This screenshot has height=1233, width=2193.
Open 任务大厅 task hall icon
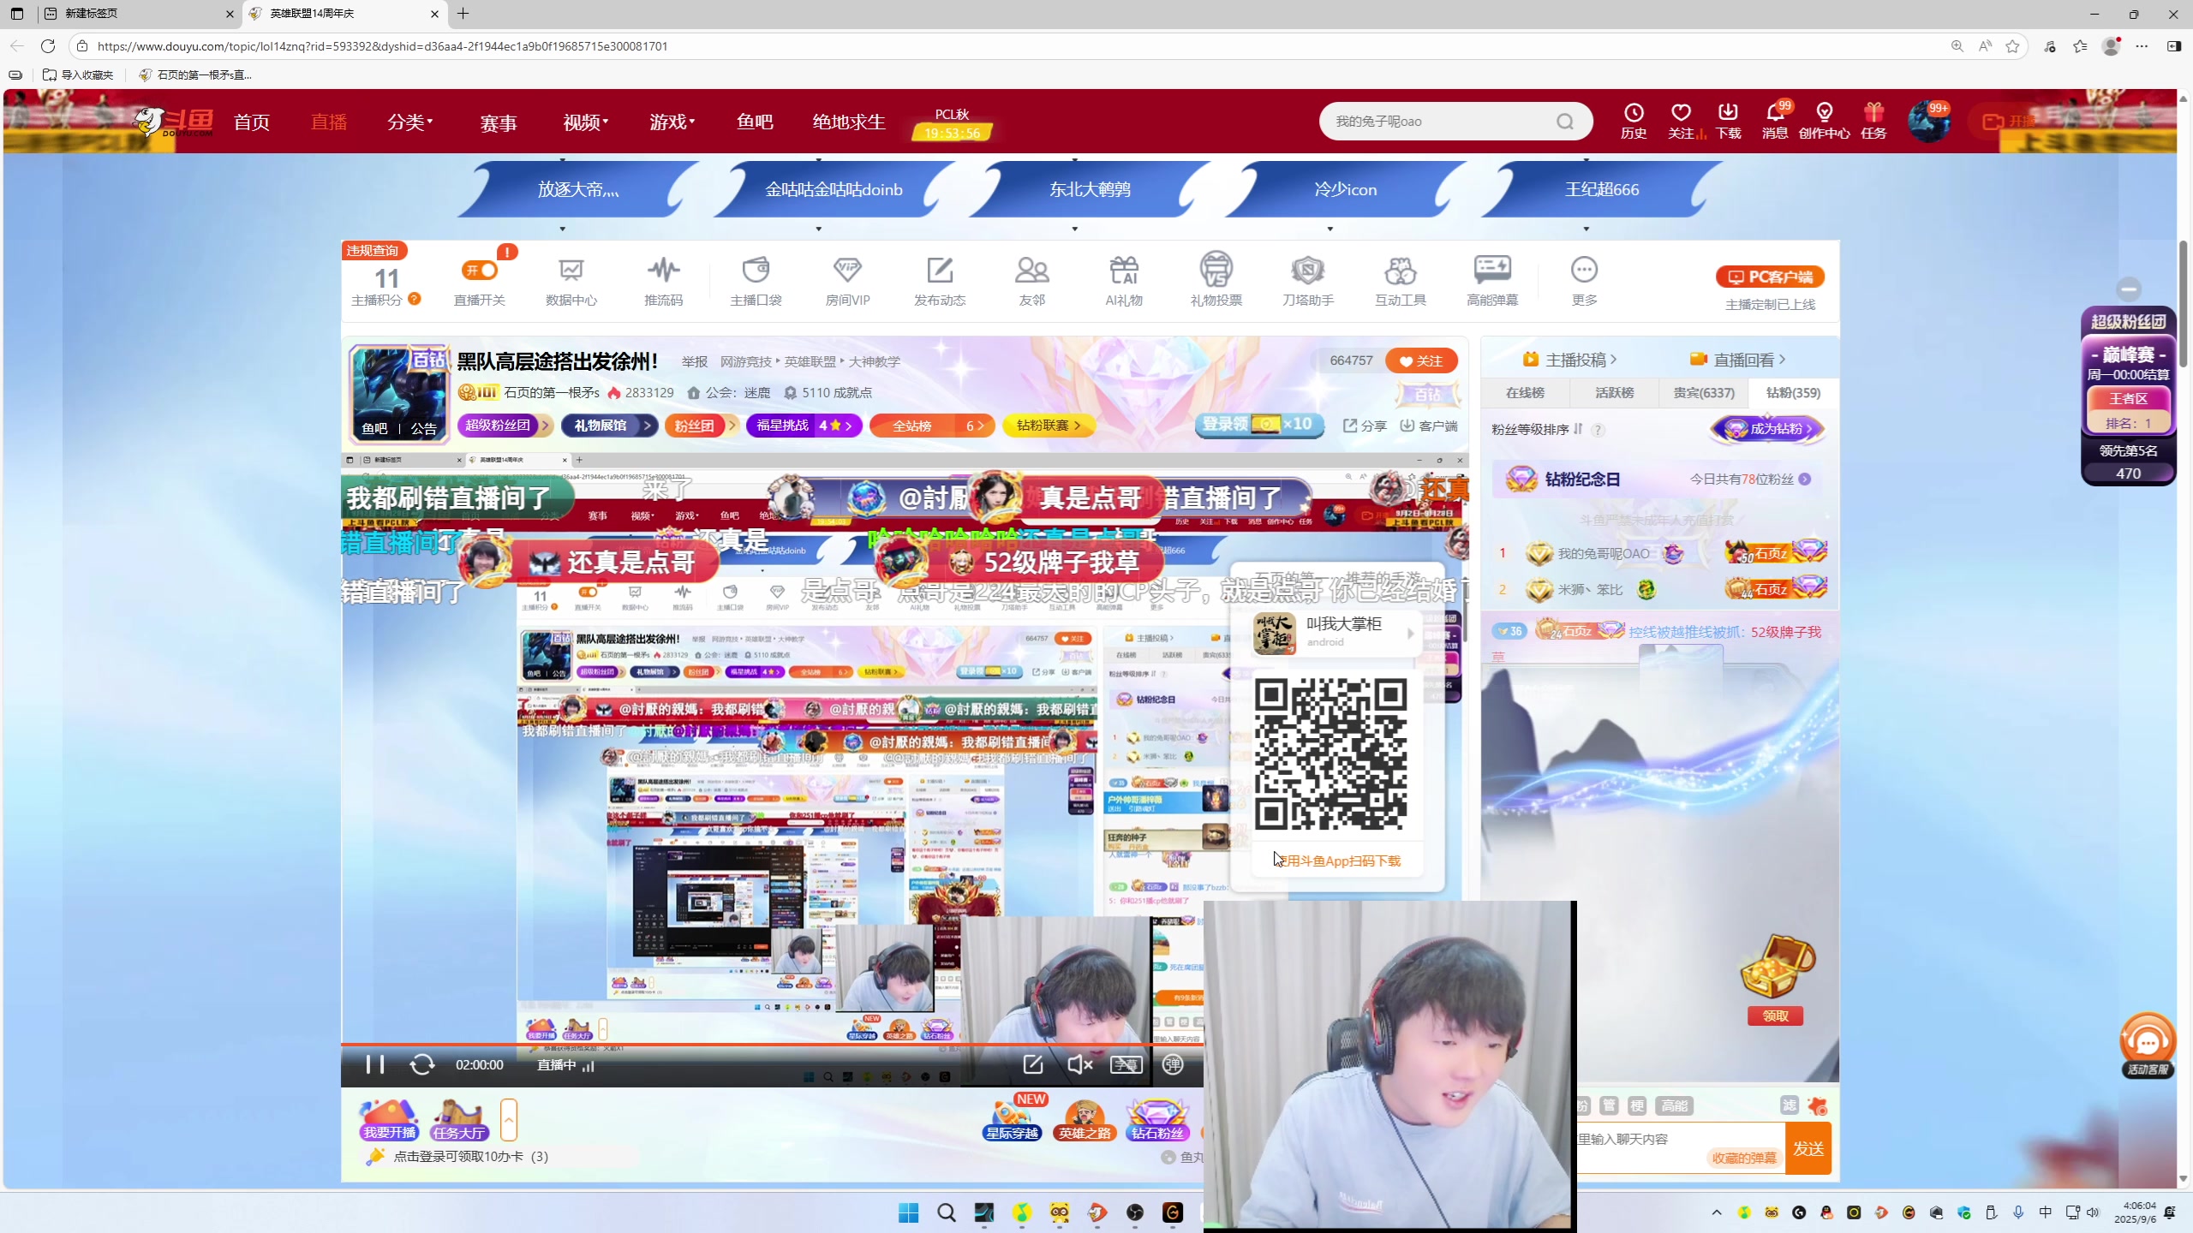[459, 1120]
